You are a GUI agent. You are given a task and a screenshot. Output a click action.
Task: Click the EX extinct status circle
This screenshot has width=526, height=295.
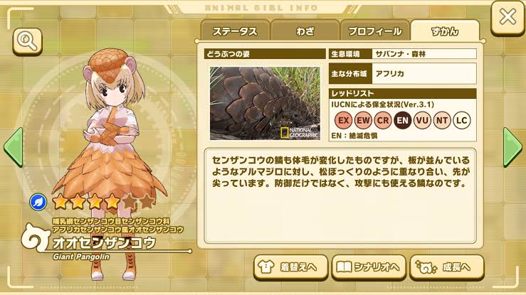(x=343, y=120)
